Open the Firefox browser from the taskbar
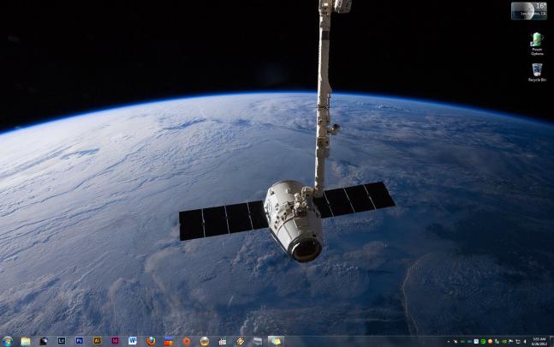 point(151,341)
